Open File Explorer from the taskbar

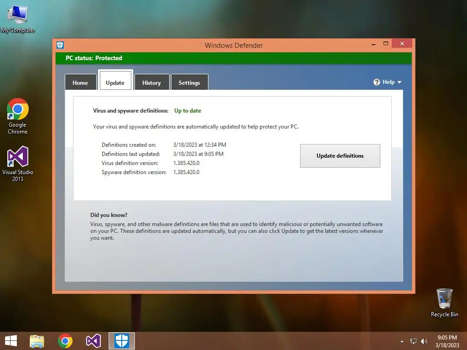[37, 341]
